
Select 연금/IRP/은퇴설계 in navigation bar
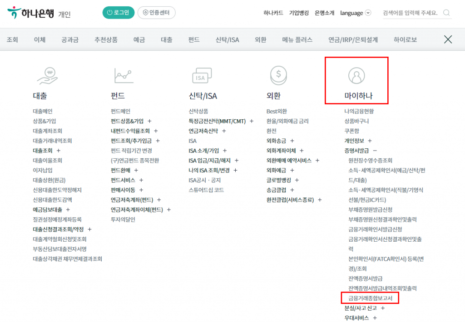click(x=353, y=40)
